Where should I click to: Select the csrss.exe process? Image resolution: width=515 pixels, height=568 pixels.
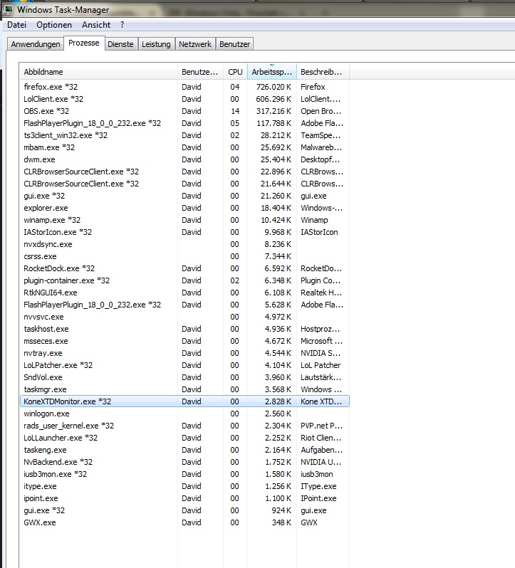[184, 256]
